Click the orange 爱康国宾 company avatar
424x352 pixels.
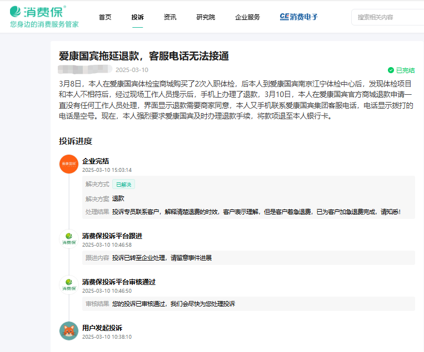point(69,164)
